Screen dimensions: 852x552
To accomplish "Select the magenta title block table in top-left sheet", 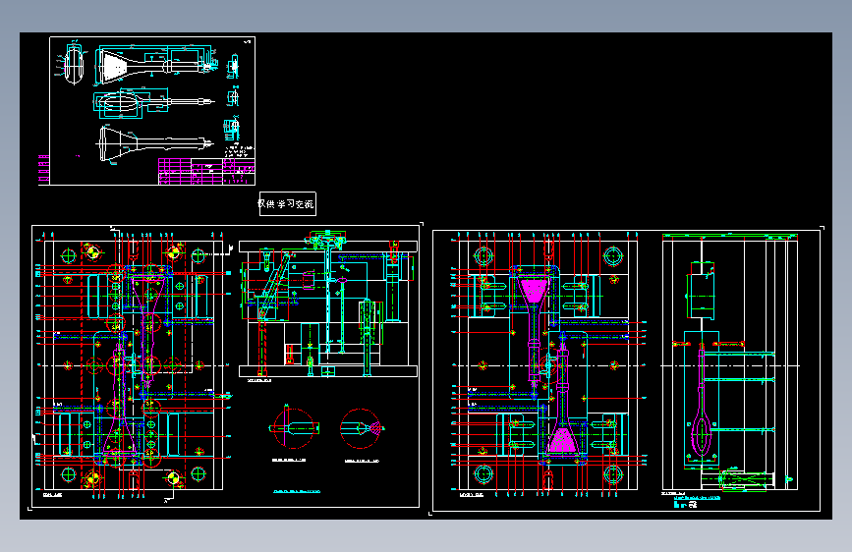I will point(206,171).
